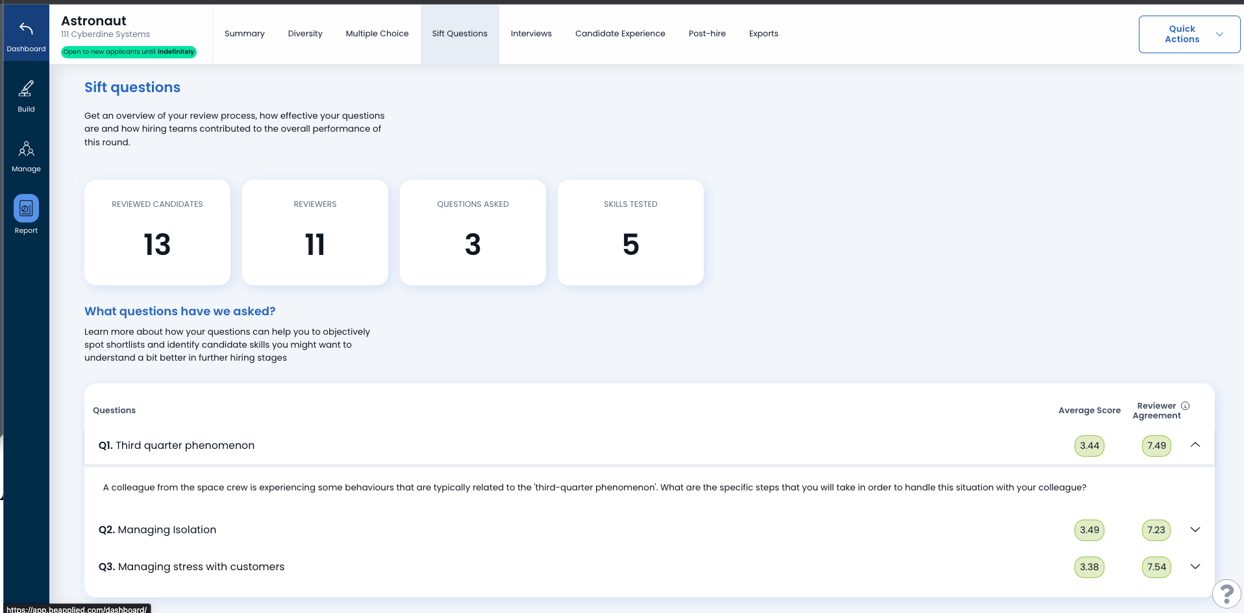Open the Build section icon

(26, 89)
